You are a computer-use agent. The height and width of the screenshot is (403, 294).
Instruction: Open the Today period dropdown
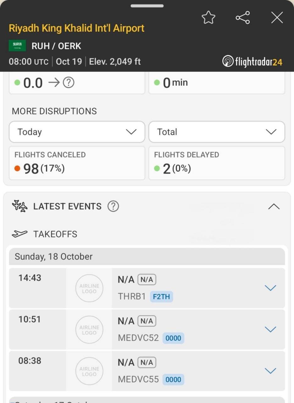77,132
